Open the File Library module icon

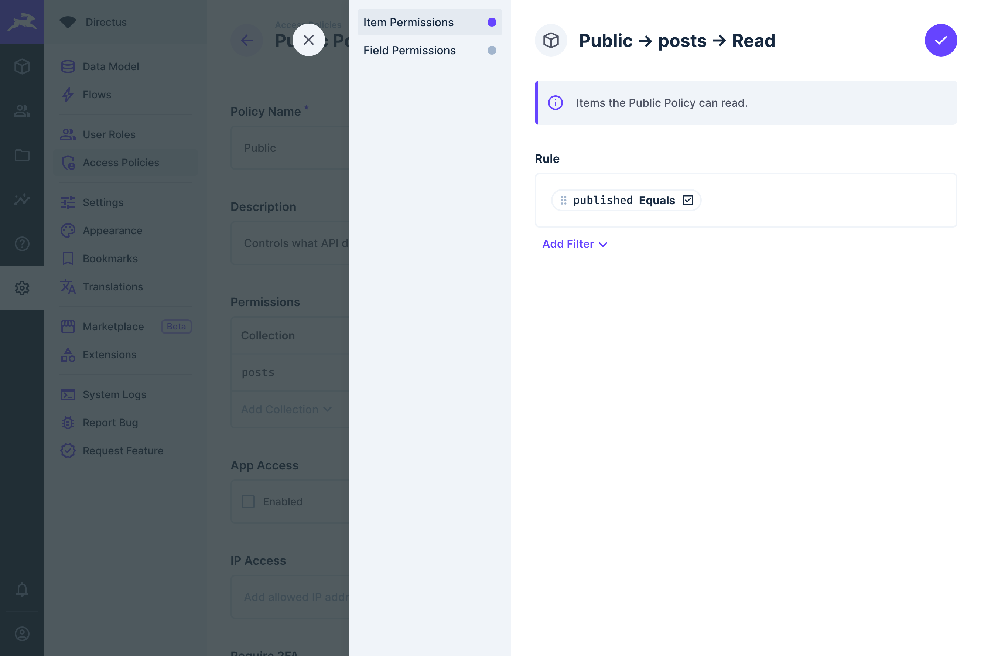pyautogui.click(x=22, y=155)
